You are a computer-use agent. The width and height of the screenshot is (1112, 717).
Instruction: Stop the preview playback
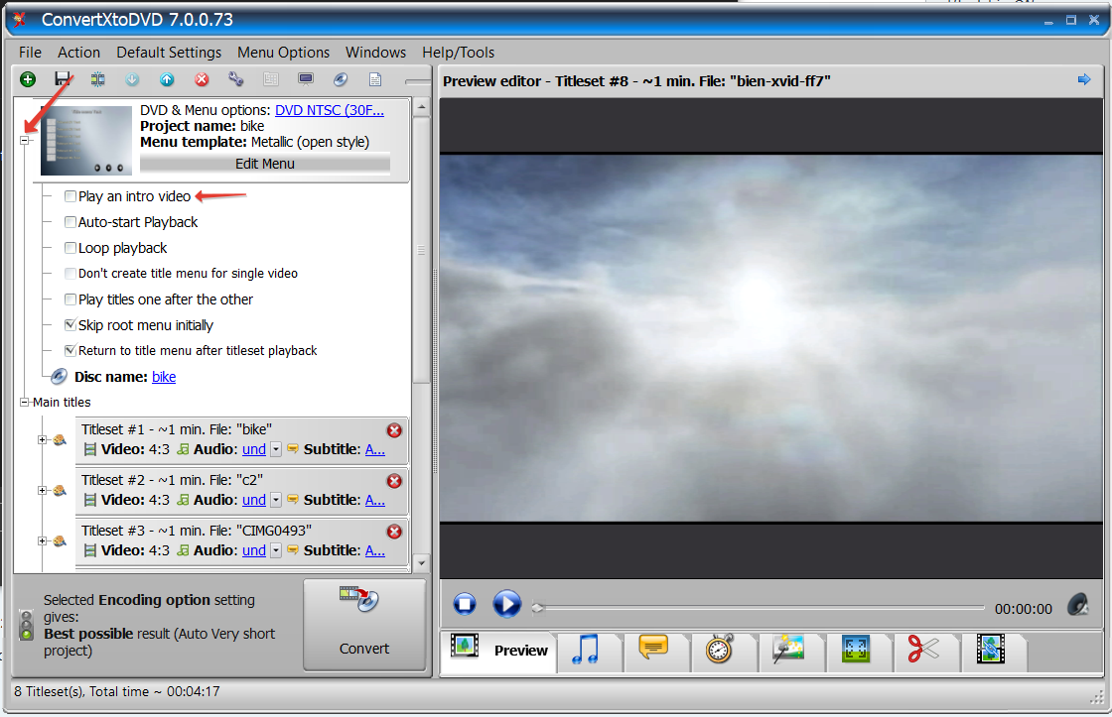click(x=466, y=604)
